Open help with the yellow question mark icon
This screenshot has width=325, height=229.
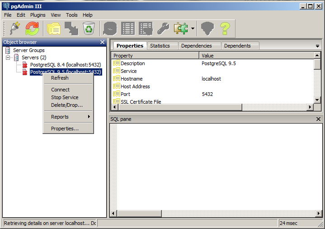tap(225, 29)
